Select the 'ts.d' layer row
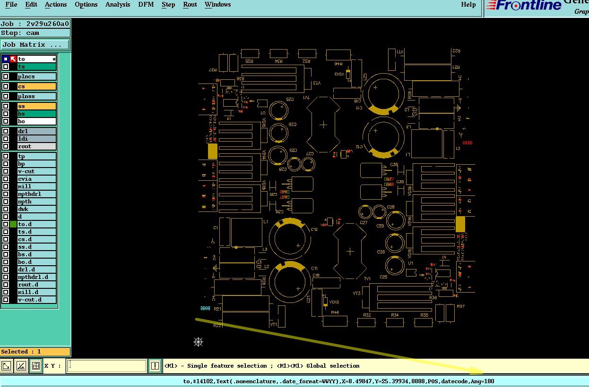589x387 pixels. point(37,232)
